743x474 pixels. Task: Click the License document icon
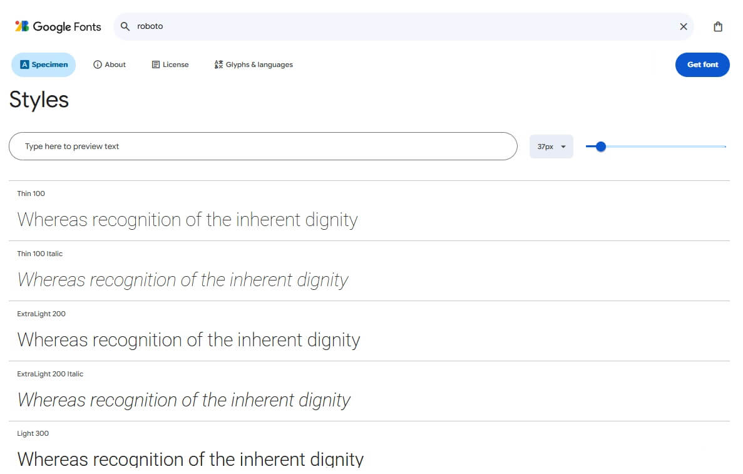click(155, 65)
